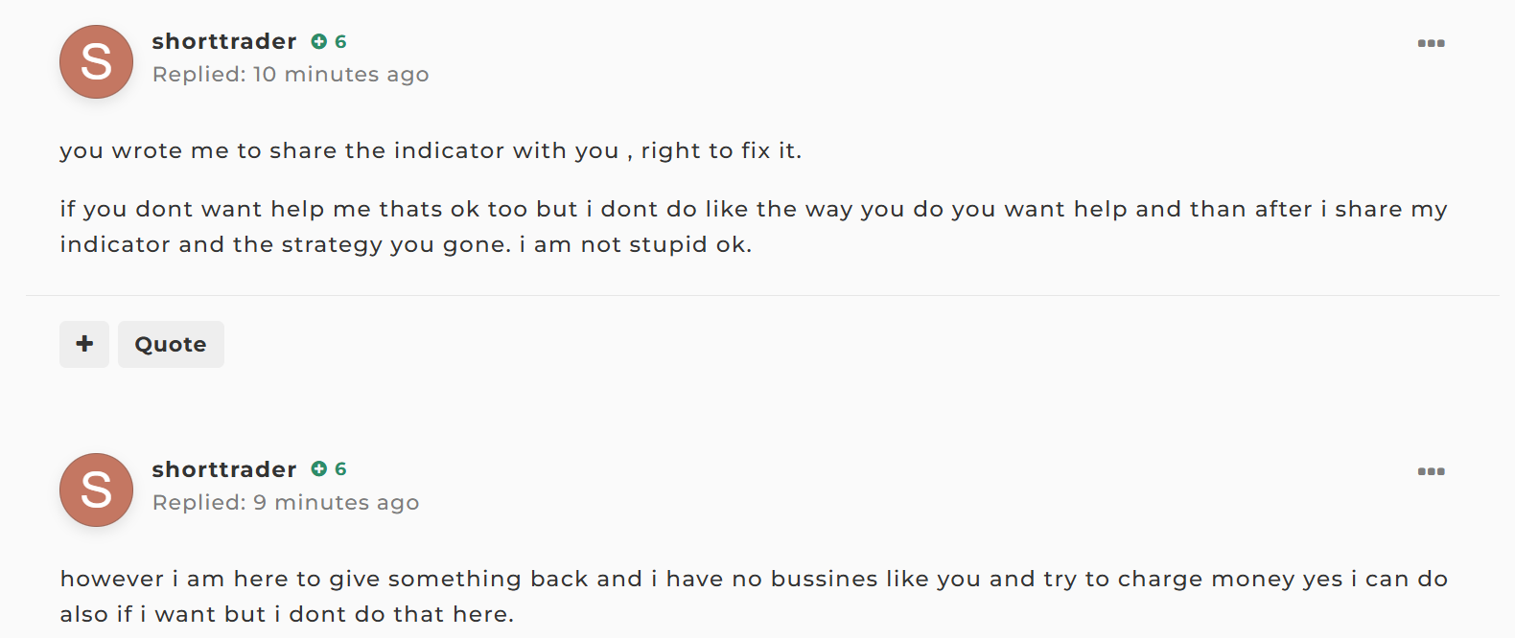Open options menu on the 9-minutes-ago post
Viewport: 1515px width, 638px height.
point(1431,471)
